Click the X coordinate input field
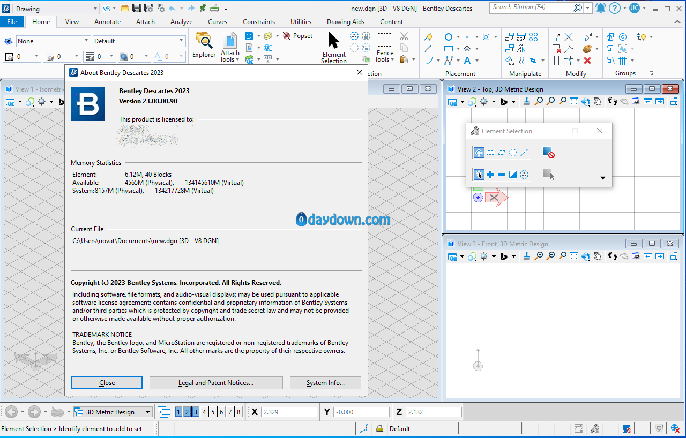Screen dimensions: 686x438 coord(290,412)
